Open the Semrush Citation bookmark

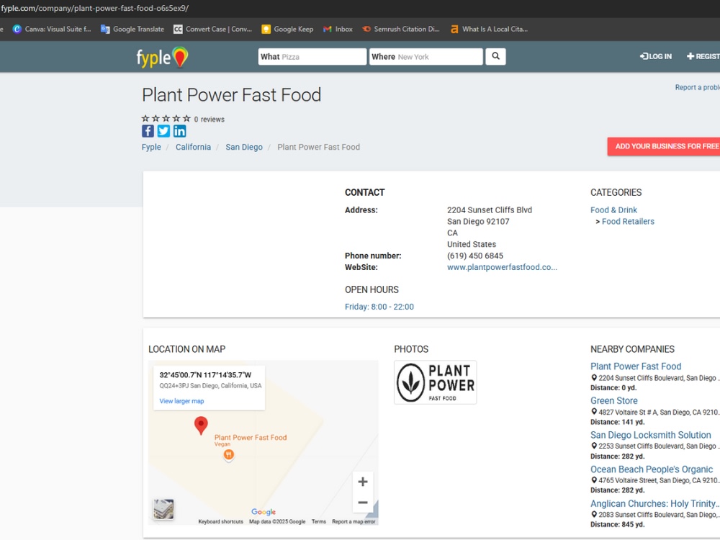[400, 29]
